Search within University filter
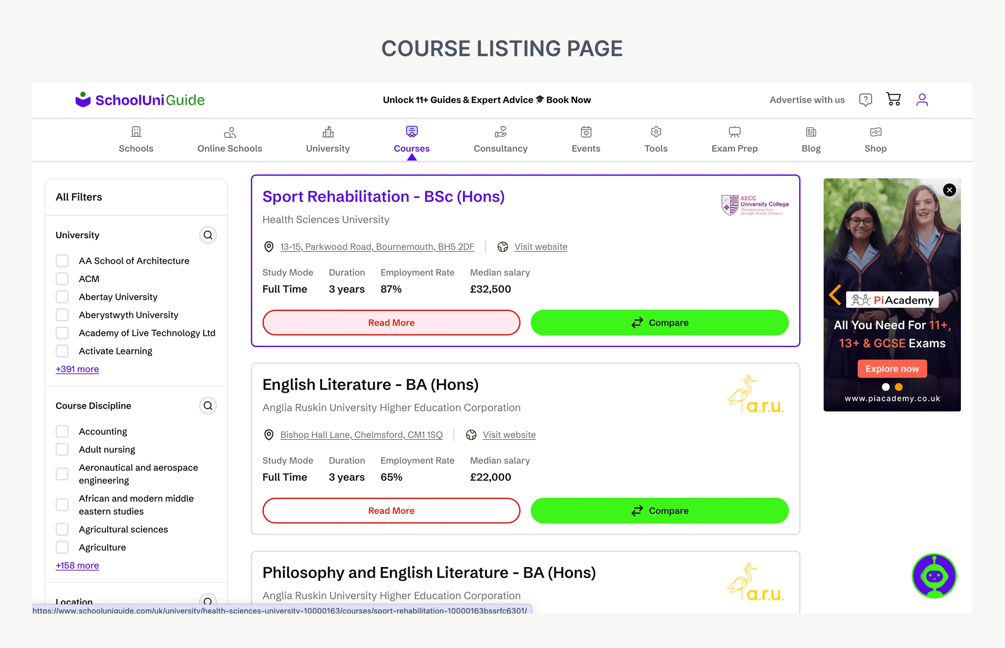The width and height of the screenshot is (1005, 648). pos(208,235)
